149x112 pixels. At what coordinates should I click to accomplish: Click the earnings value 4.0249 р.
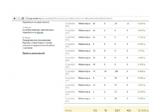coord(142,24)
